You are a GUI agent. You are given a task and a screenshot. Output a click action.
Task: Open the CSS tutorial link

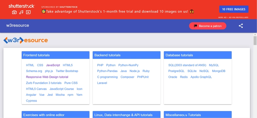(40, 65)
